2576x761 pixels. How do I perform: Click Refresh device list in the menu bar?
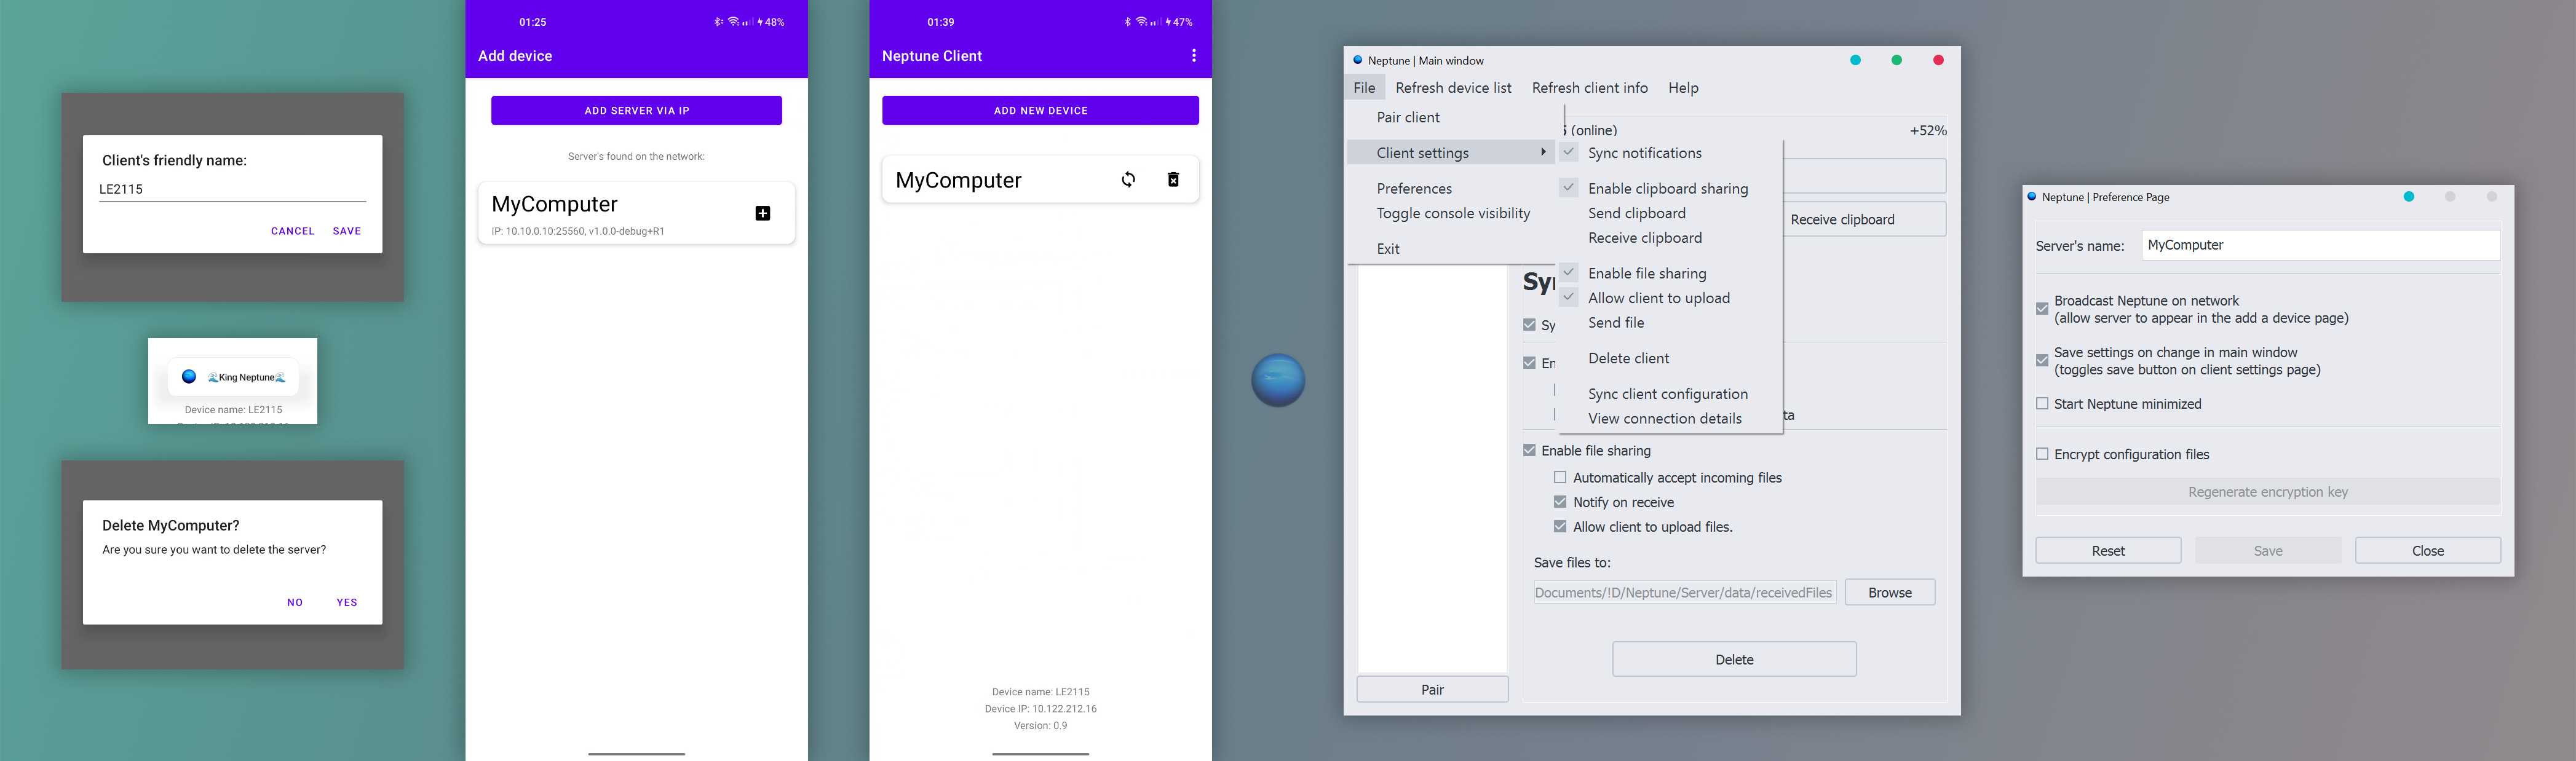tap(1453, 88)
